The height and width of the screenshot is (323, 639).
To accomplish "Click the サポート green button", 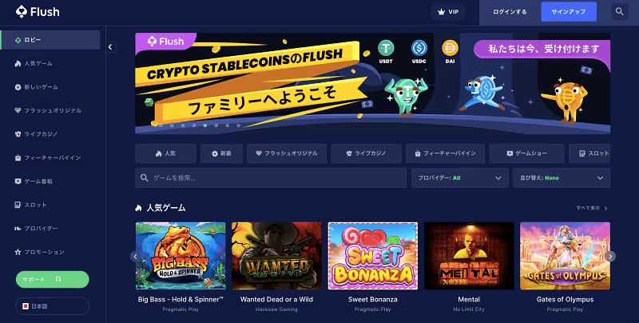I will tap(52, 279).
